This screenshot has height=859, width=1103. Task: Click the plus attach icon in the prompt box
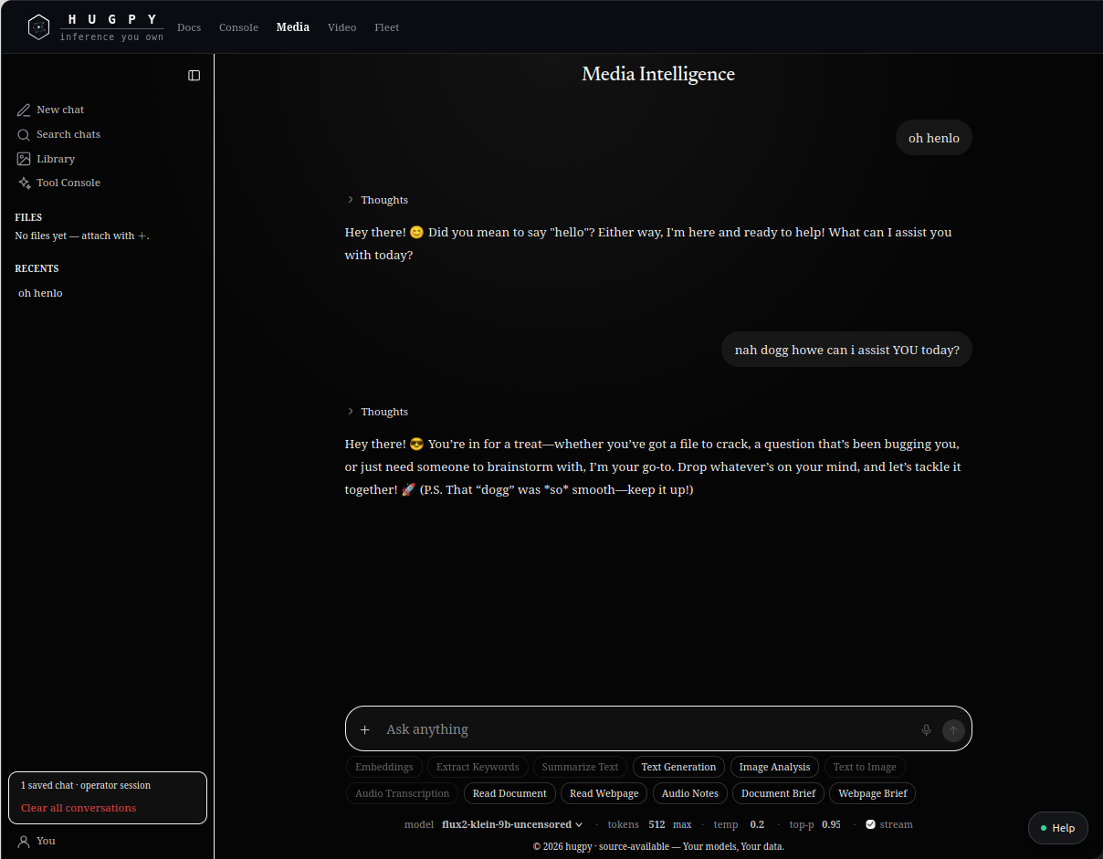(x=365, y=729)
